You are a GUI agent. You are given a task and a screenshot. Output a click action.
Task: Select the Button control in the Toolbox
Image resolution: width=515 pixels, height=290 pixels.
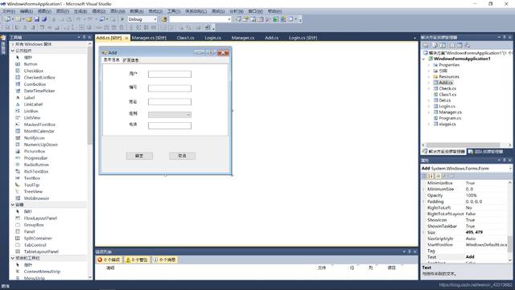coord(31,64)
